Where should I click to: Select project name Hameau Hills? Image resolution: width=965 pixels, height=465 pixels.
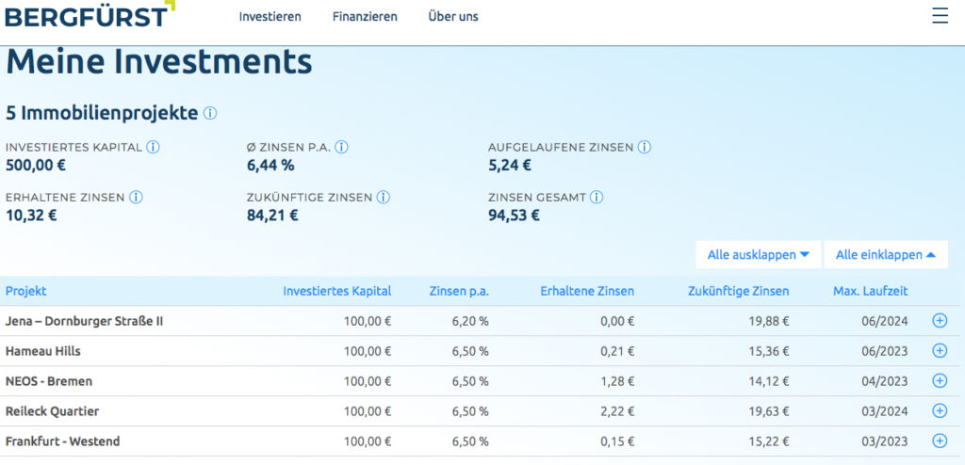click(43, 351)
